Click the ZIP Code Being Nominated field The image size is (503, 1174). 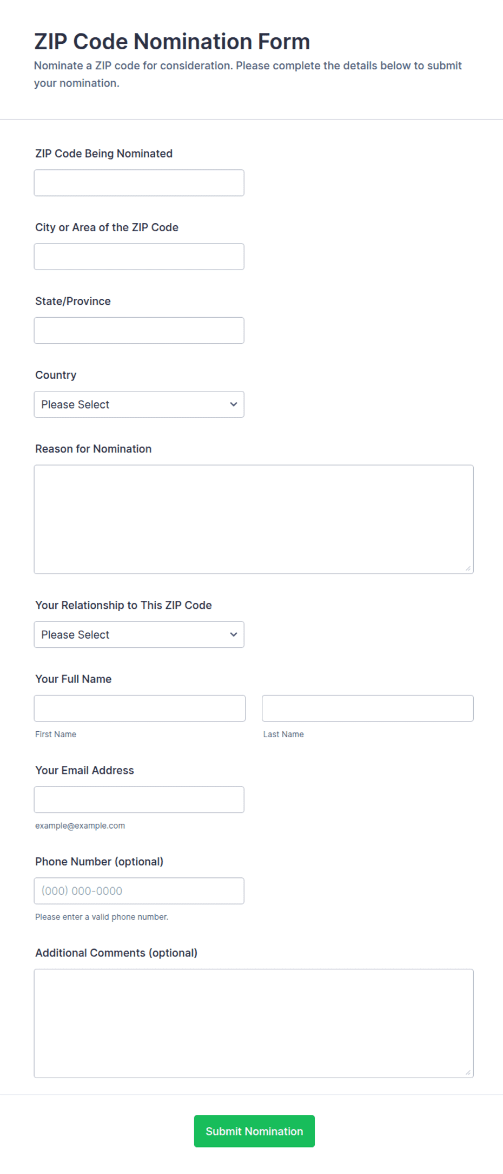coord(139,183)
